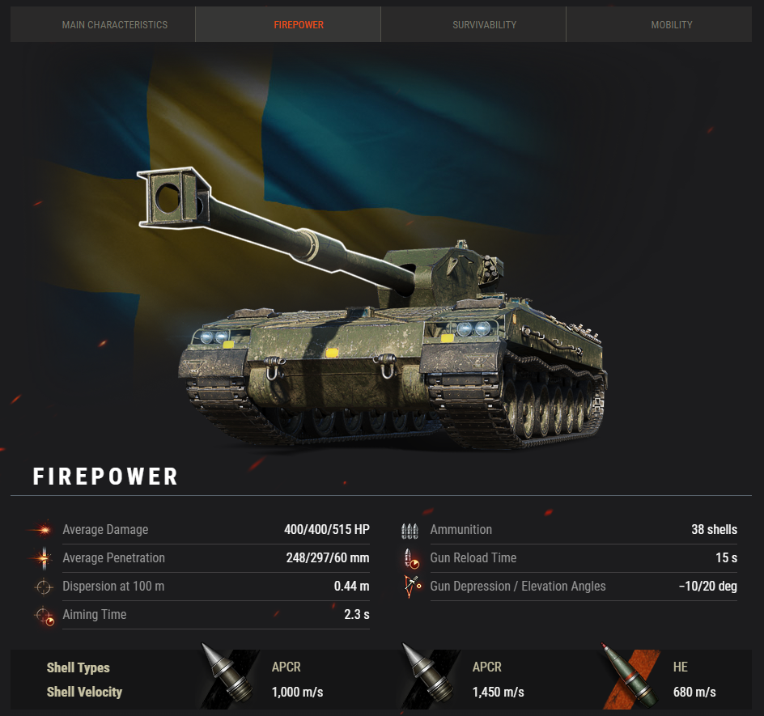The image size is (764, 716).
Task: Select the 1,450 m/s APCR shell image
Action: (x=430, y=675)
